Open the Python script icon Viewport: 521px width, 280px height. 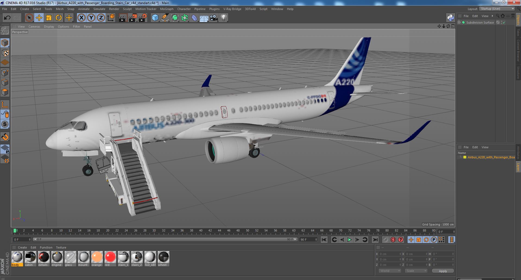click(x=450, y=18)
